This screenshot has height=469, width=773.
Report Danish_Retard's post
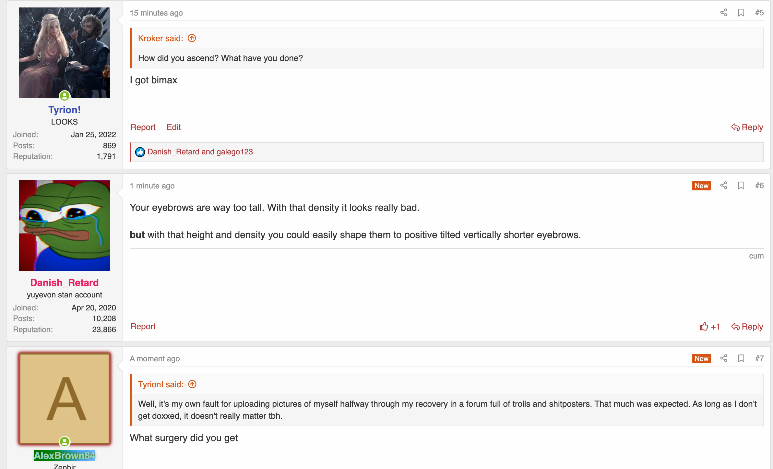(143, 326)
